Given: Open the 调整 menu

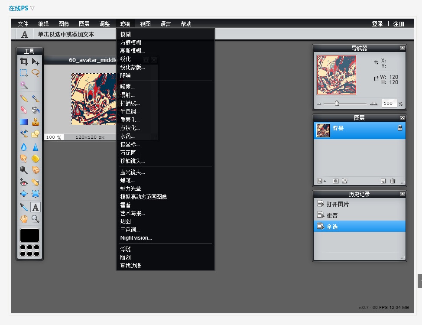Looking at the screenshot, I should pos(105,24).
